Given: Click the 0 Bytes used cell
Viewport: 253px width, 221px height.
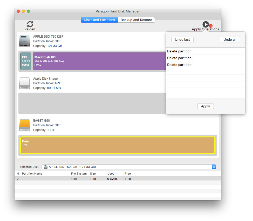Looking at the screenshot, I should (x=112, y=179).
